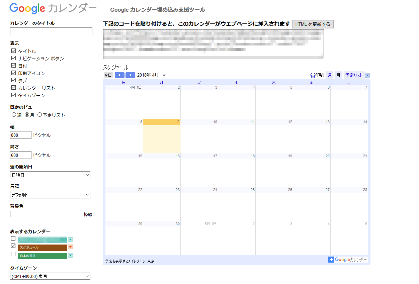Open the 言語 dropdown
The height and width of the screenshot is (284, 419).
50,195
